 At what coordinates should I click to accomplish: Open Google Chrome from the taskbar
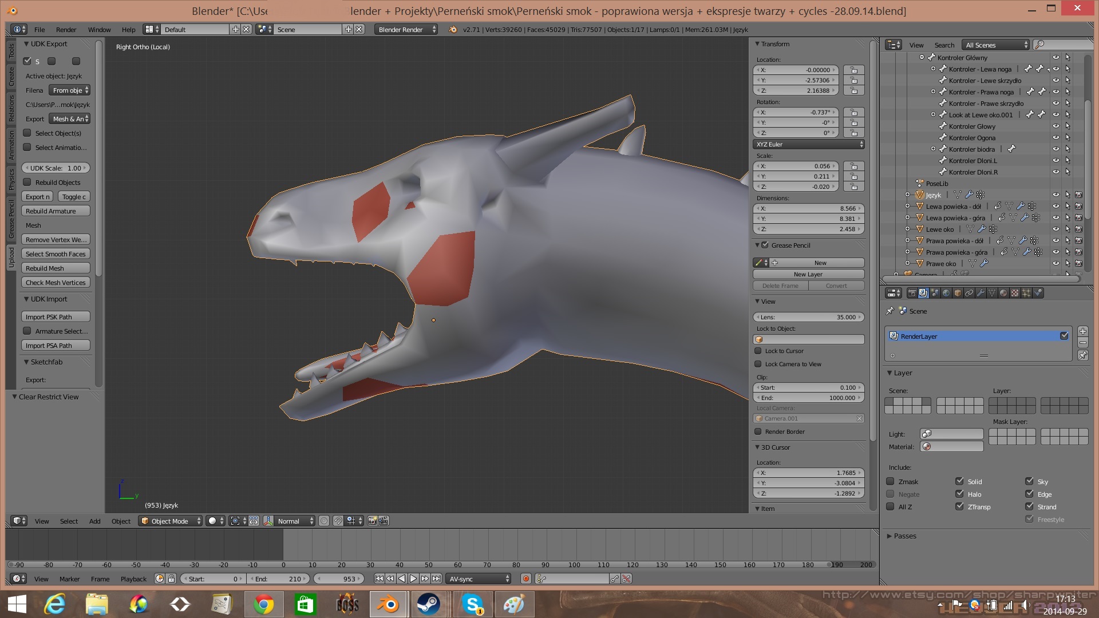pyautogui.click(x=264, y=604)
